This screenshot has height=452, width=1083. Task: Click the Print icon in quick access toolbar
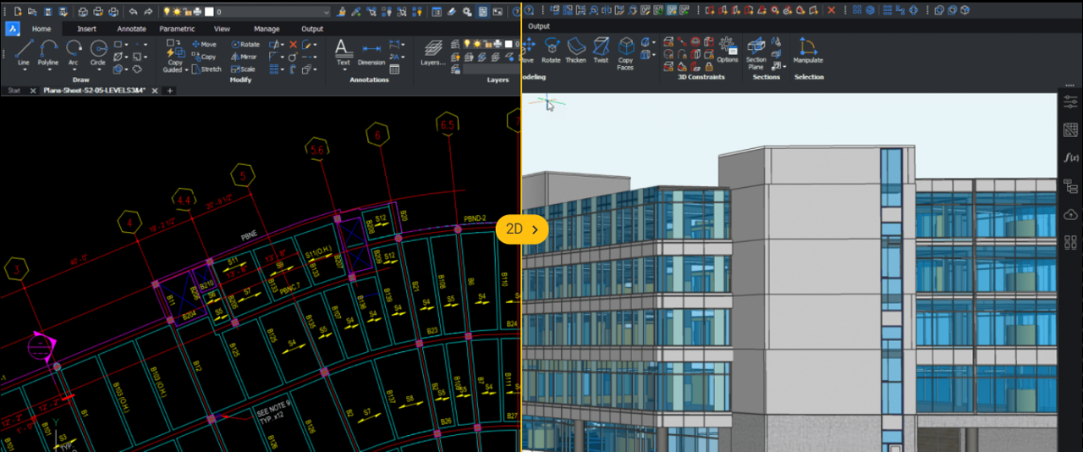pos(83,11)
